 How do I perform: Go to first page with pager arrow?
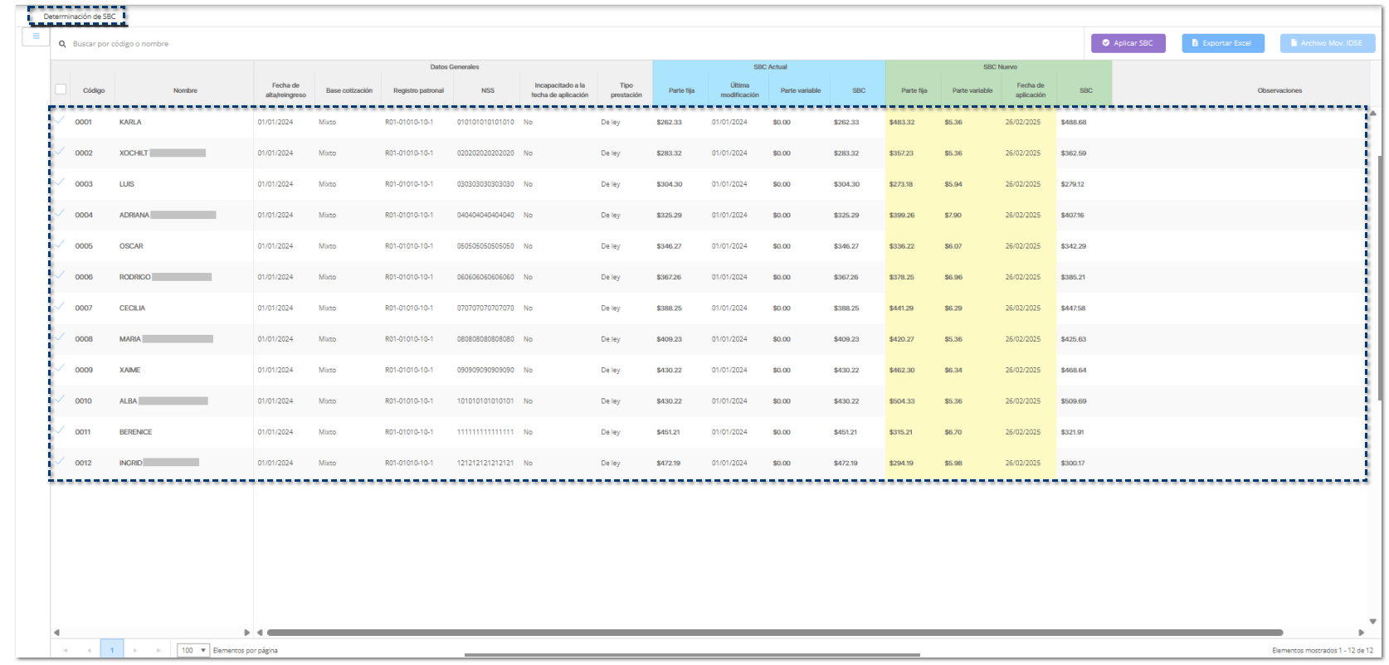point(65,650)
